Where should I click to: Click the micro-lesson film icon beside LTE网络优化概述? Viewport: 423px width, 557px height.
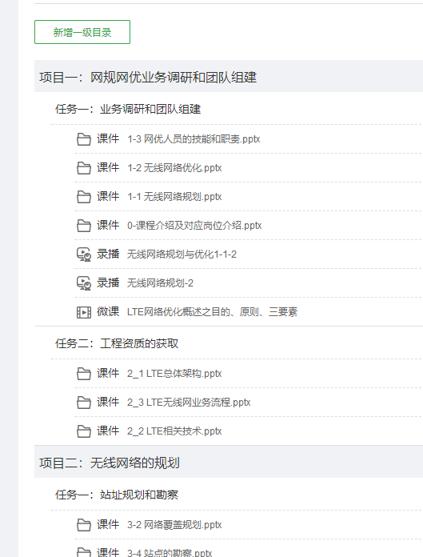[x=84, y=312]
